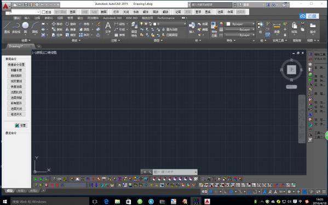The width and height of the screenshot is (328, 205).
Task: Activate the Stretch (拉伸) command
Action: 57,35
